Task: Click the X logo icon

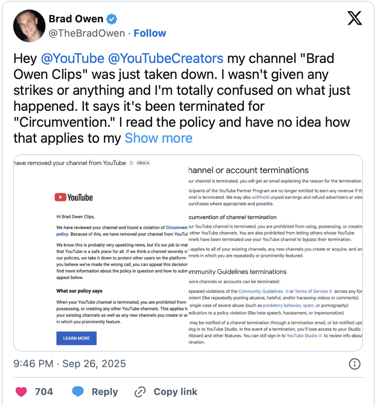Action: coord(355,18)
